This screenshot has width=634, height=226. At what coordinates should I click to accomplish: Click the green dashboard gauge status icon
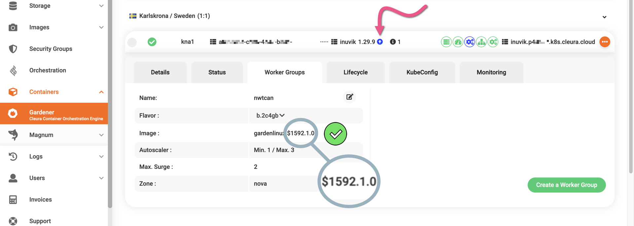point(458,42)
